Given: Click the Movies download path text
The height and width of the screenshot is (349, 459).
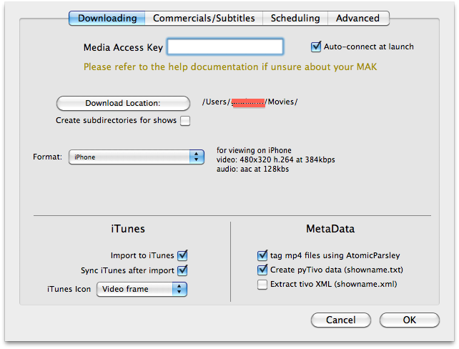Looking at the screenshot, I should click(250, 102).
